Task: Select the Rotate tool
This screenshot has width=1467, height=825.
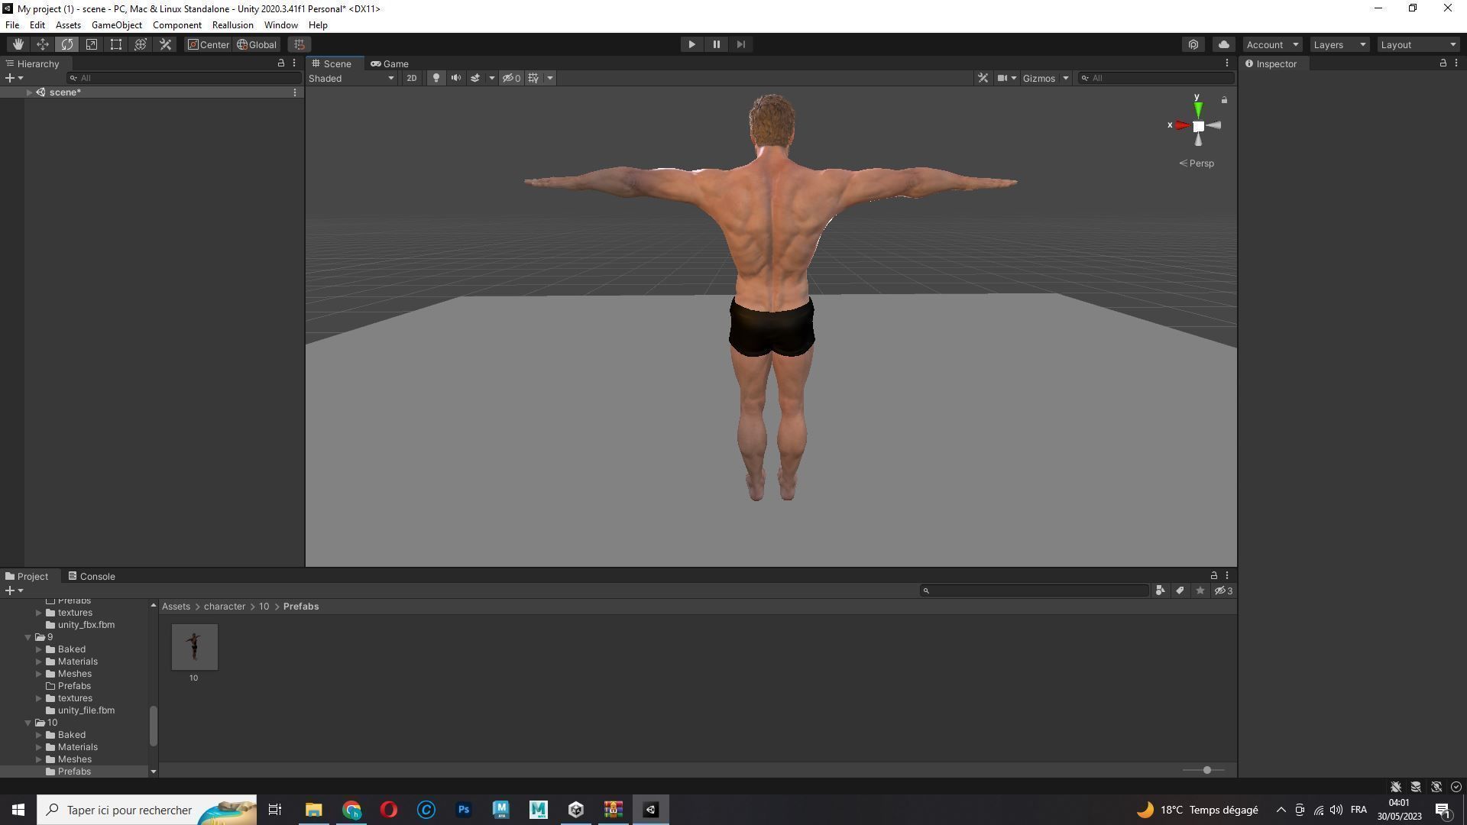Action: (67, 44)
